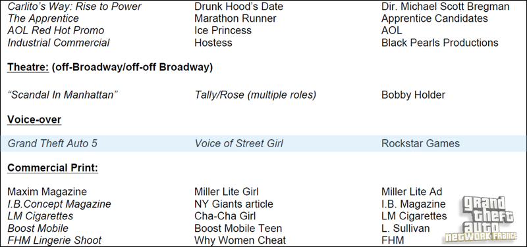527x247 pixels.
Task: Click Why Women Cheat text
Action: 240,240
